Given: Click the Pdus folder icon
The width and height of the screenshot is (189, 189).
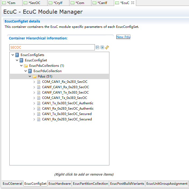Looking at the screenshot, I should click(34, 76).
